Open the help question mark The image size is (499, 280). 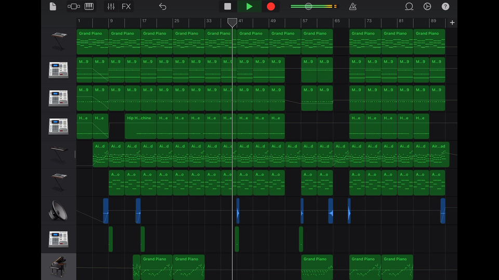tap(445, 7)
